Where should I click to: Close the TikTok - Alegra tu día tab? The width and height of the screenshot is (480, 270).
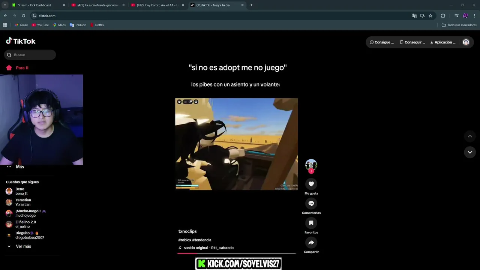tap(242, 5)
